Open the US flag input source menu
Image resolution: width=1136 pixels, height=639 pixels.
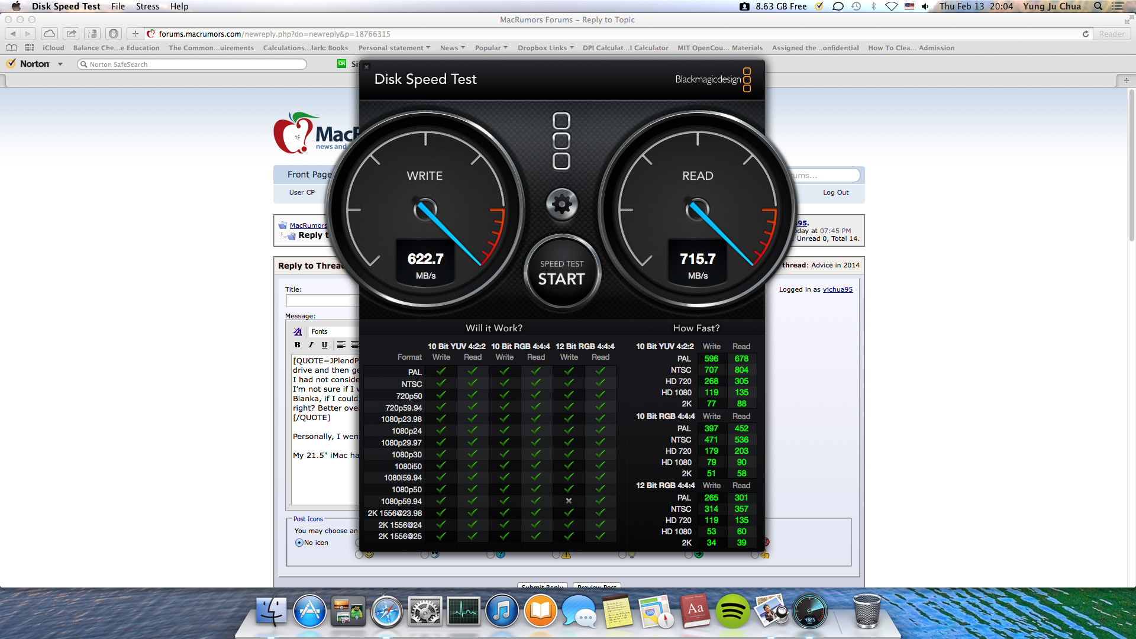pyautogui.click(x=909, y=7)
